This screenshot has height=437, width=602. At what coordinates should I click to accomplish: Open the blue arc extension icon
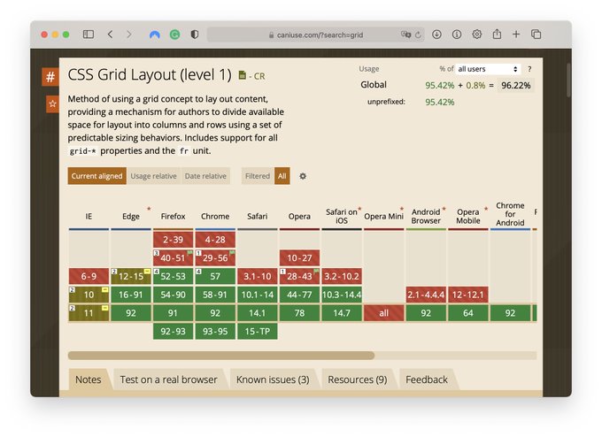tap(155, 34)
